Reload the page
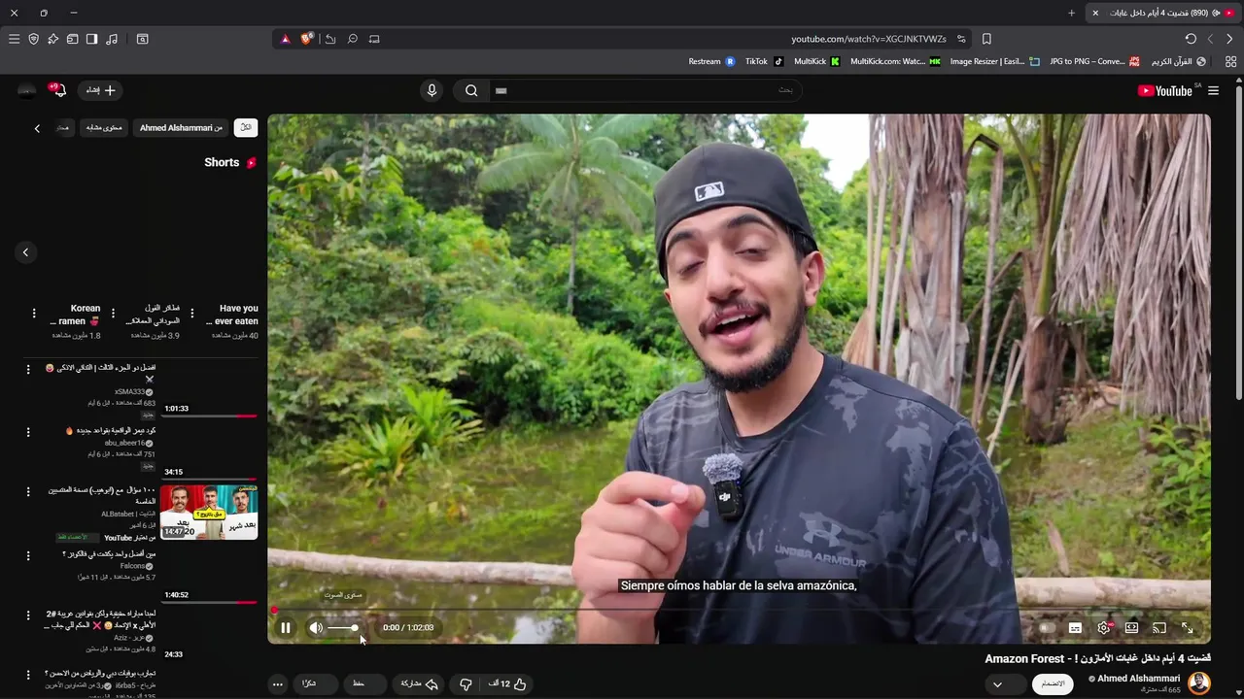Screen dimensions: 1244x699 click(x=1191, y=39)
